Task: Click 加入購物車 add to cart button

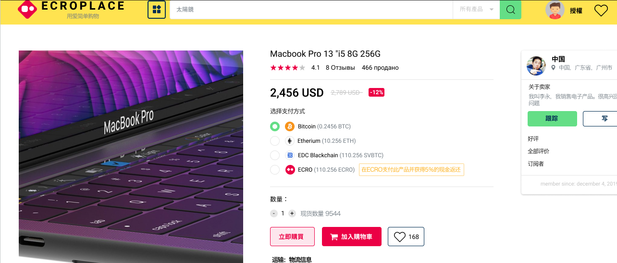Action: click(352, 237)
